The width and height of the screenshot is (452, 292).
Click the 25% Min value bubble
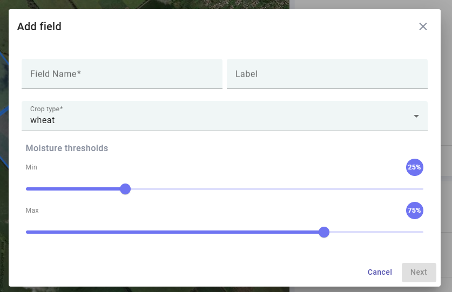414,167
